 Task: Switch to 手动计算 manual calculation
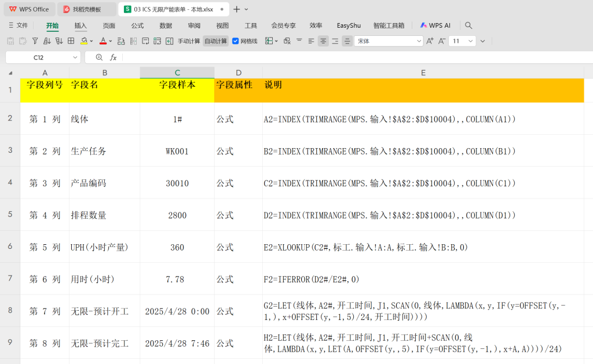189,41
